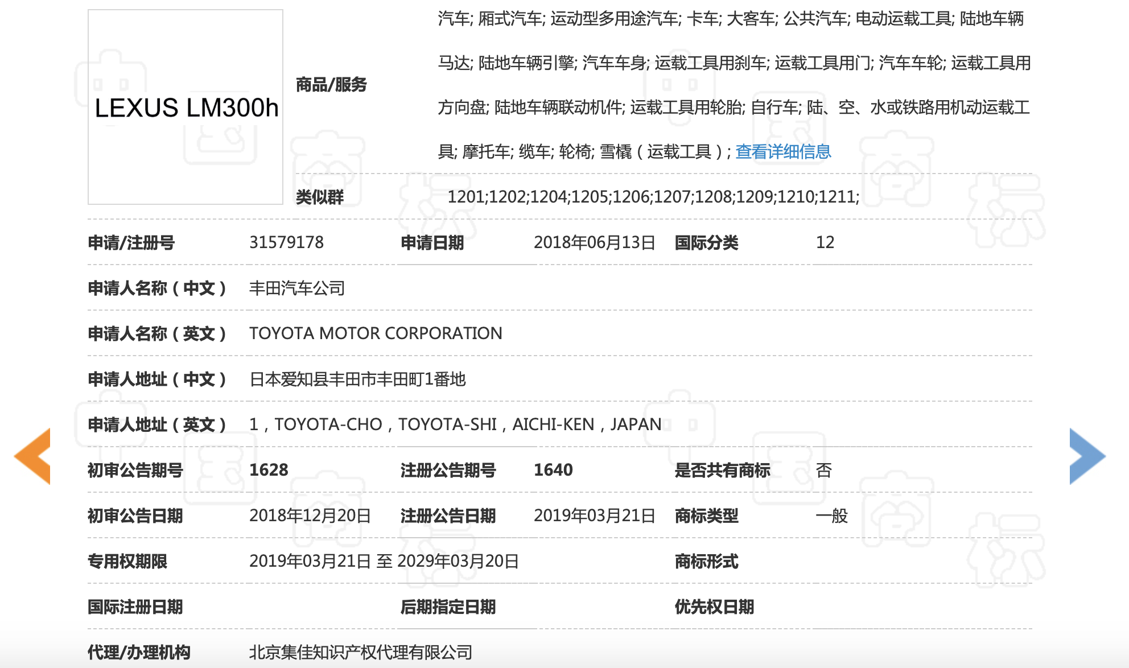Click the 申请人地址（中文） label
1129x668 pixels.
[157, 379]
